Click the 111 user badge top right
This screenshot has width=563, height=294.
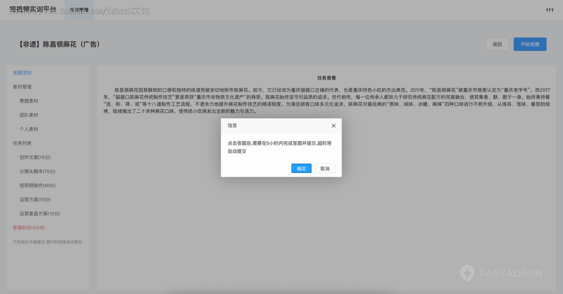[x=550, y=9]
